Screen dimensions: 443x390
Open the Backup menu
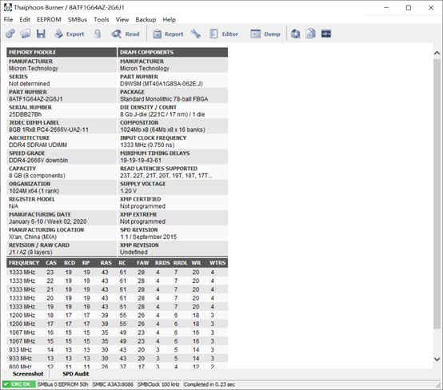pyautogui.click(x=146, y=19)
